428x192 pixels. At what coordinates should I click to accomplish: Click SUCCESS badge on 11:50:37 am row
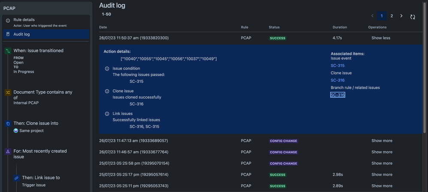(x=277, y=38)
